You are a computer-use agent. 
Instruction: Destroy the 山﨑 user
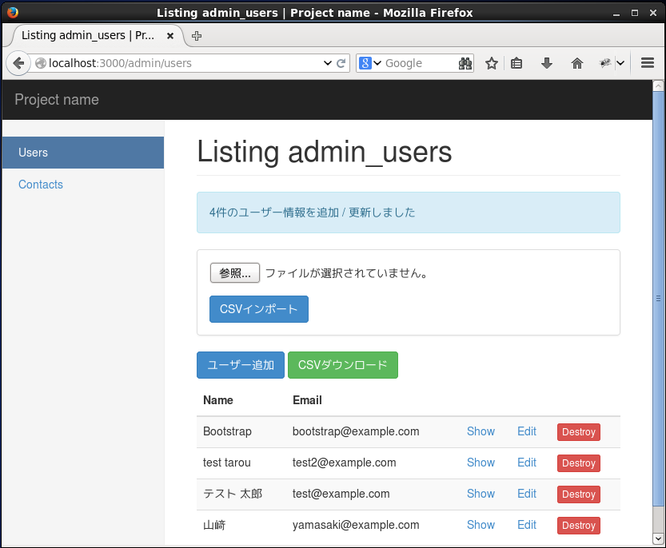click(579, 526)
